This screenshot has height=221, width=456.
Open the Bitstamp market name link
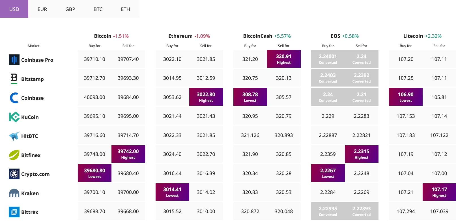33,79
